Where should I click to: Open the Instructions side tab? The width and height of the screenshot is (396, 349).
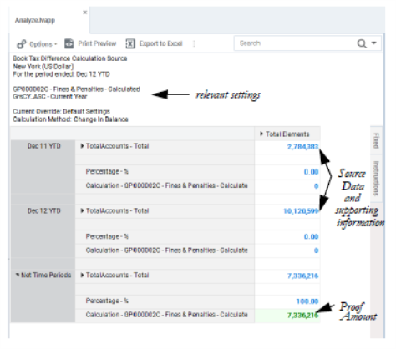click(376, 178)
